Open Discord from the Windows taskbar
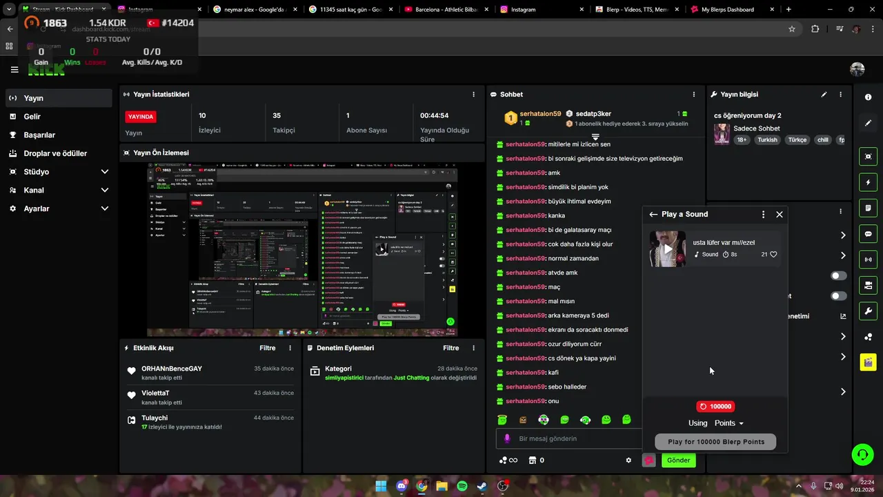The width and height of the screenshot is (883, 497). click(x=401, y=486)
